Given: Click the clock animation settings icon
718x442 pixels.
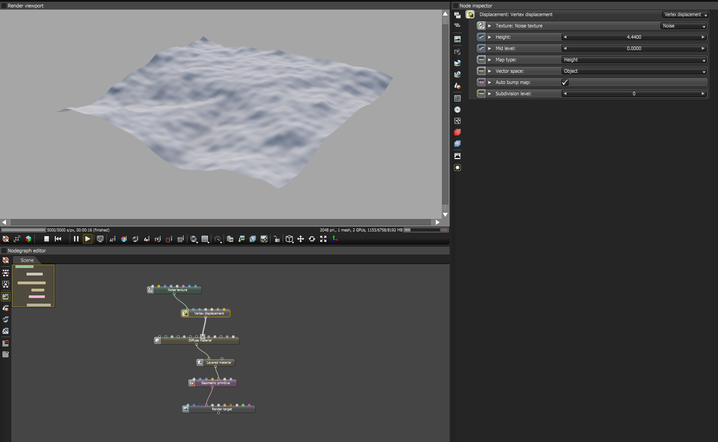Looking at the screenshot, I should [x=457, y=110].
